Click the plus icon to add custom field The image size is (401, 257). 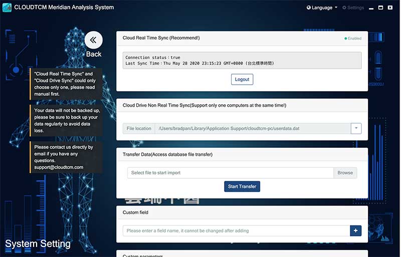(x=355, y=230)
